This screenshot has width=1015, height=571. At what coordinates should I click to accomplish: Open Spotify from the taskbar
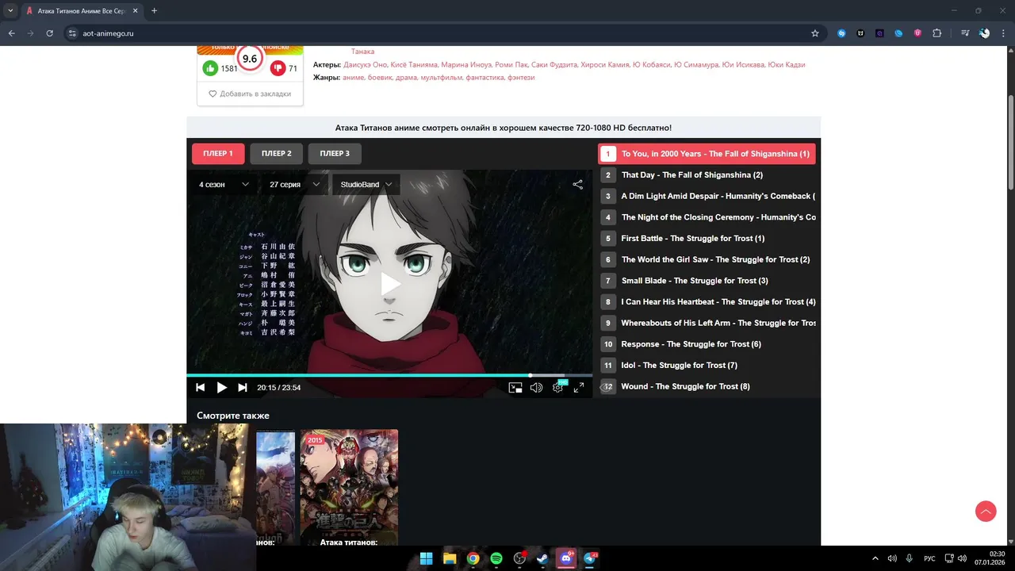496,558
